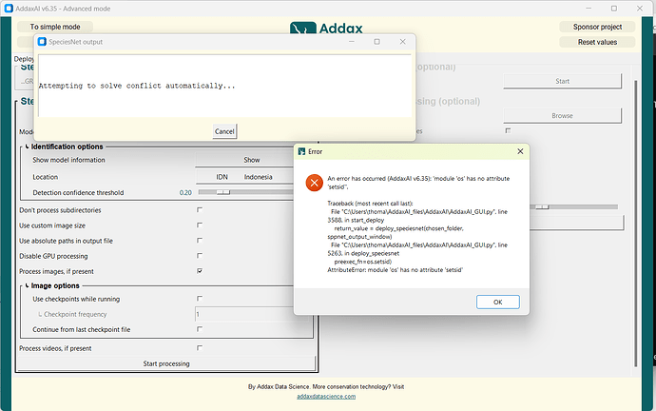Click the Start button on right panel
The width and height of the screenshot is (656, 411).
pyautogui.click(x=562, y=81)
